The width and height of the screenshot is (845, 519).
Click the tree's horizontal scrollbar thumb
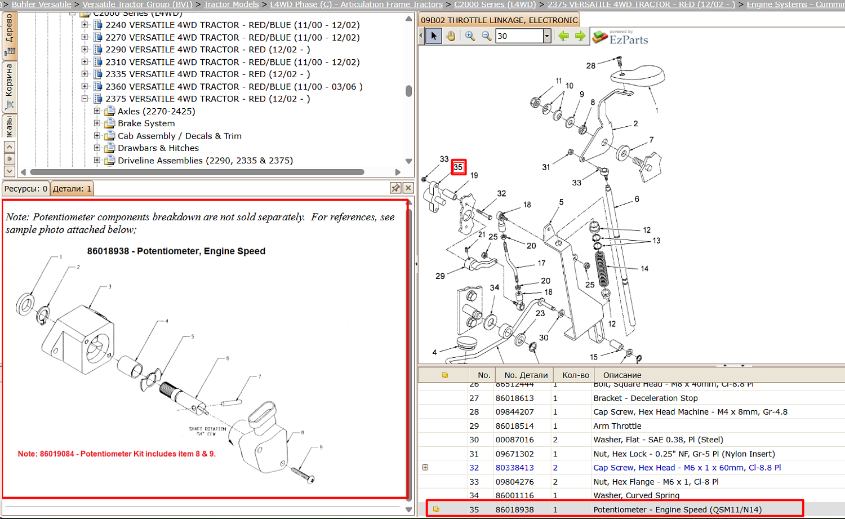click(197, 172)
